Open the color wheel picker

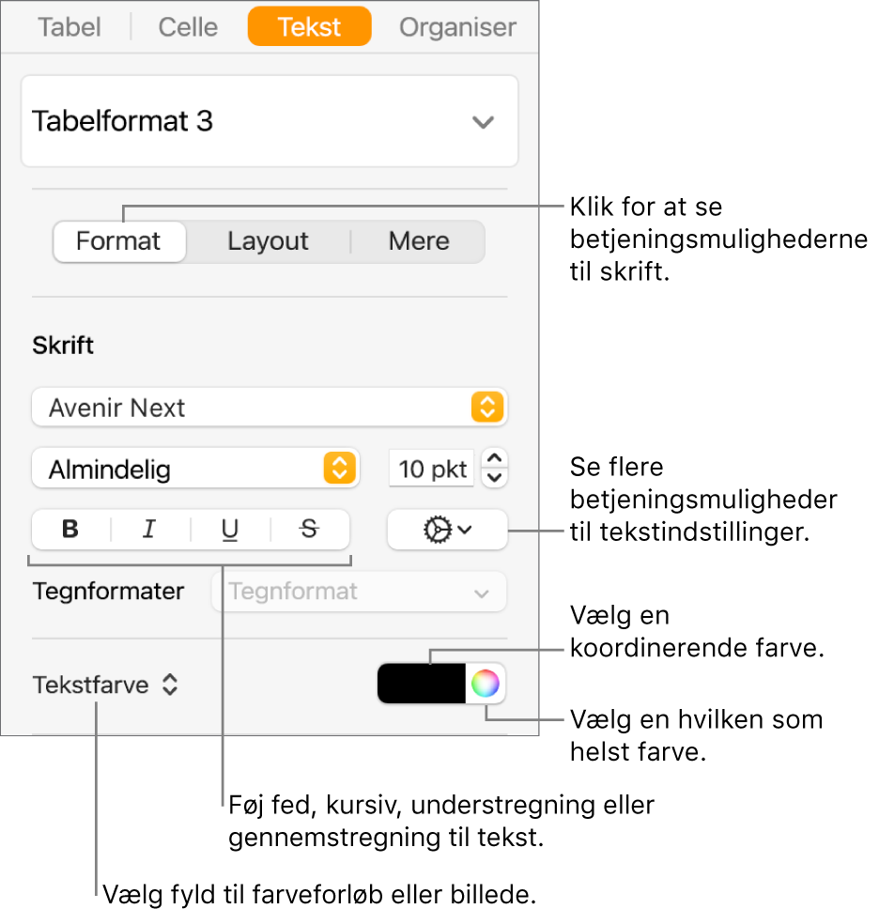click(486, 684)
